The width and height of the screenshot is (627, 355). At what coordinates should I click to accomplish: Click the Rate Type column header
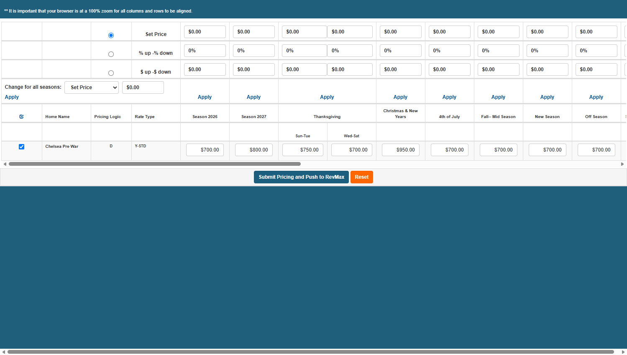tap(145, 117)
